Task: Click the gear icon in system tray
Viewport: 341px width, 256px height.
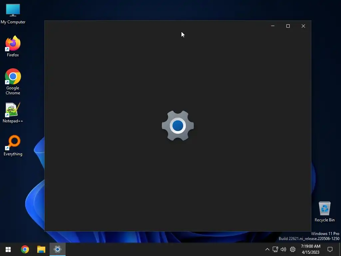Action: coord(293,249)
